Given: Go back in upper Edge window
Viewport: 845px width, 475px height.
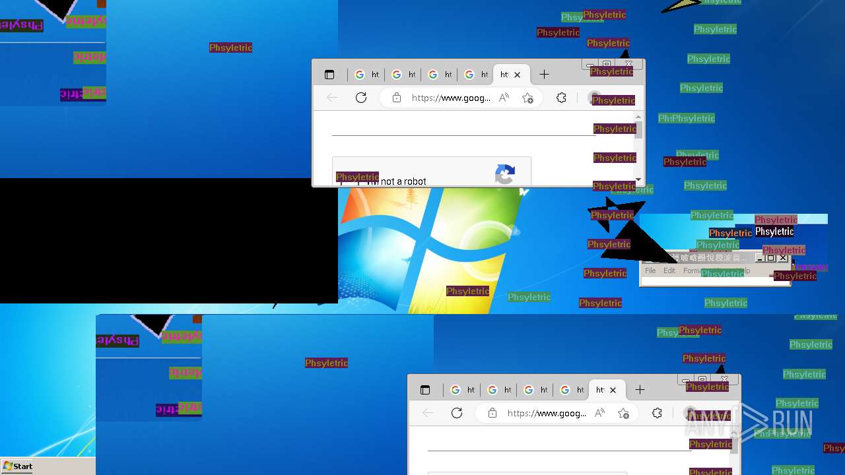Looking at the screenshot, I should click(332, 98).
